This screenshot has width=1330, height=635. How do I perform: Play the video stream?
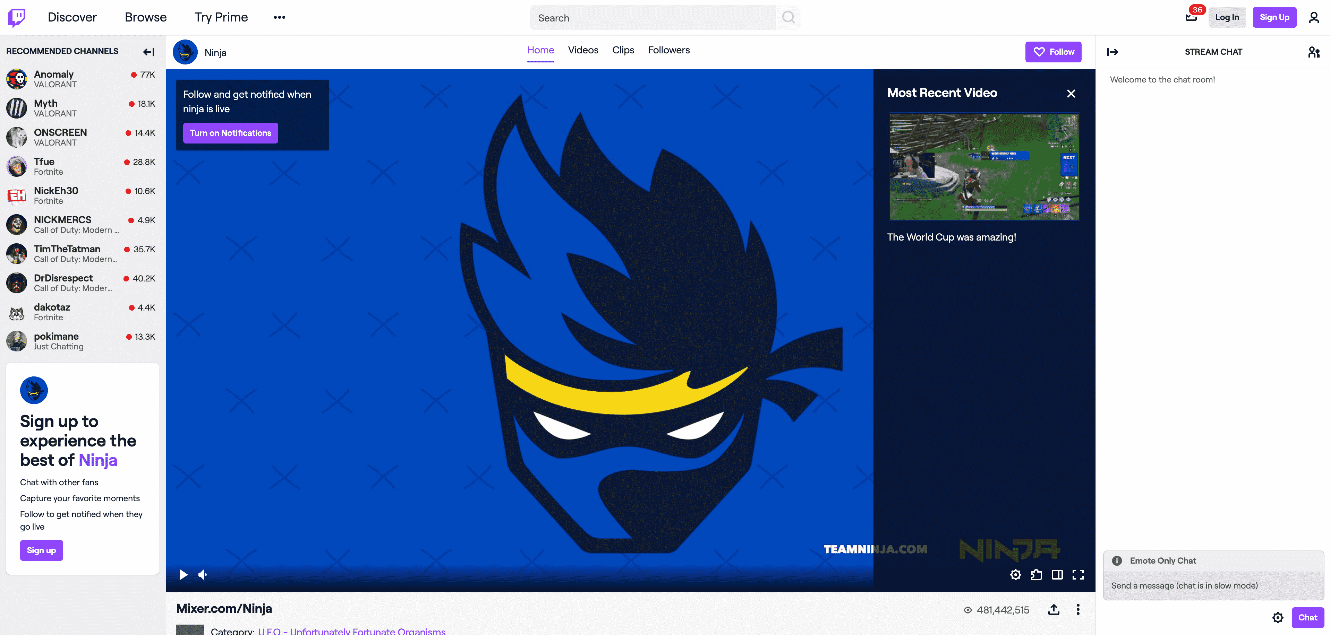[183, 575]
